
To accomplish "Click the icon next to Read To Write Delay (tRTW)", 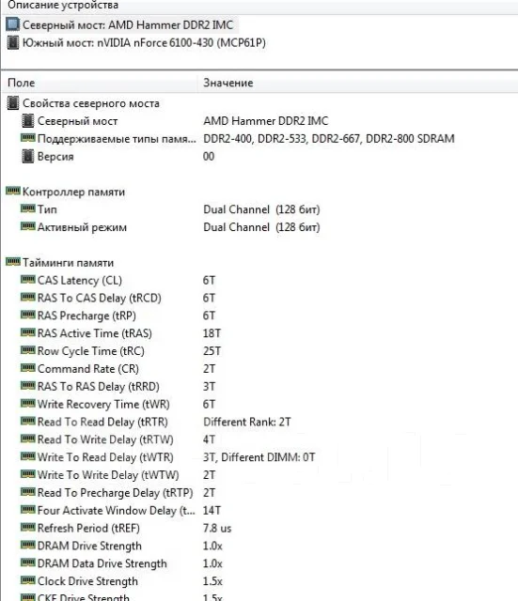I will 27,439.
